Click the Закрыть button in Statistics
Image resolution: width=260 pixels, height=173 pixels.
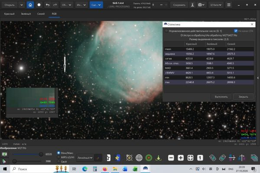click(x=243, y=97)
